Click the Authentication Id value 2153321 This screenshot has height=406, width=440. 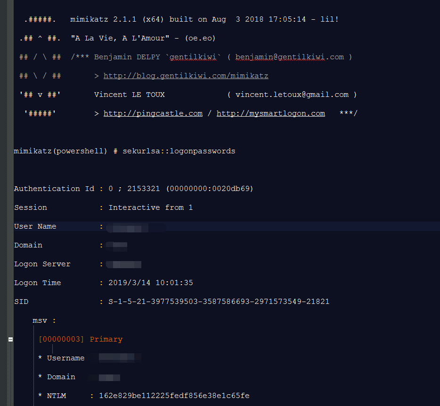point(143,189)
